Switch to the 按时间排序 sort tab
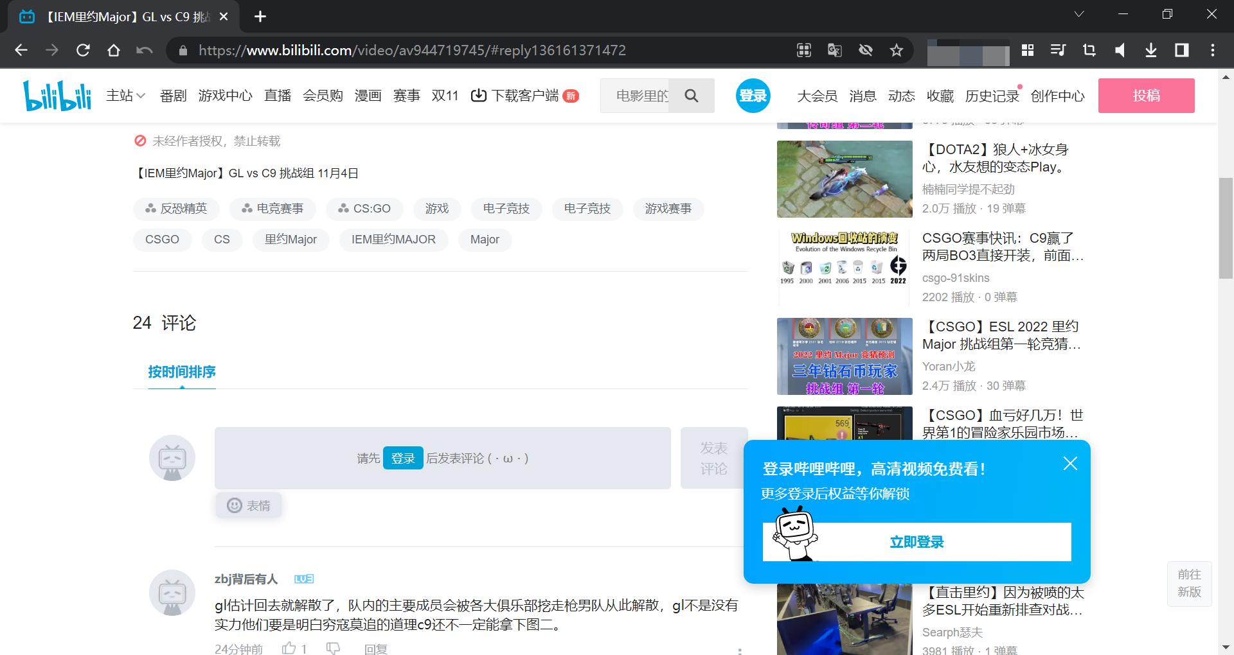The width and height of the screenshot is (1234, 655). point(181,372)
